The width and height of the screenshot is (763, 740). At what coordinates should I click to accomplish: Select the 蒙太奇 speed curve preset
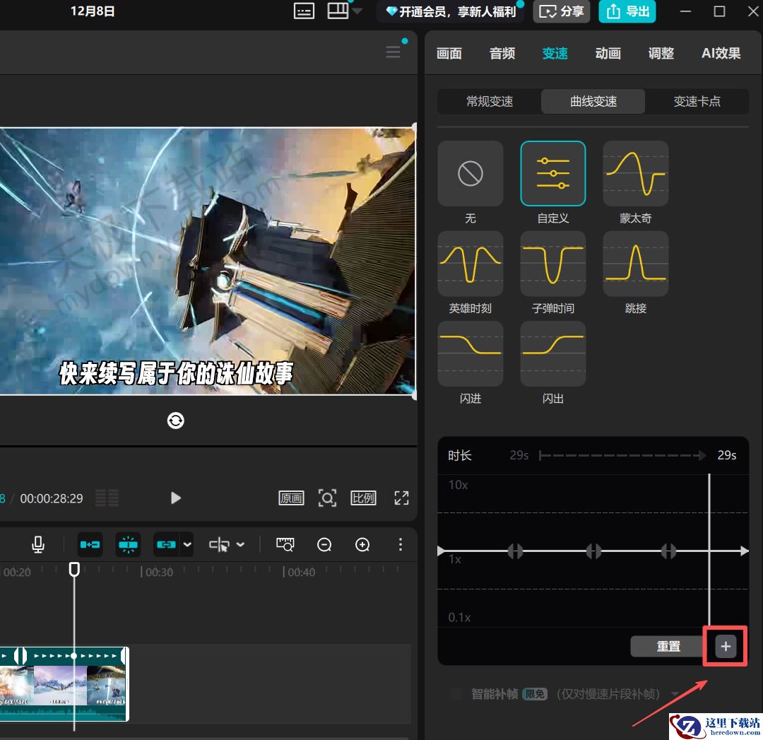[634, 173]
